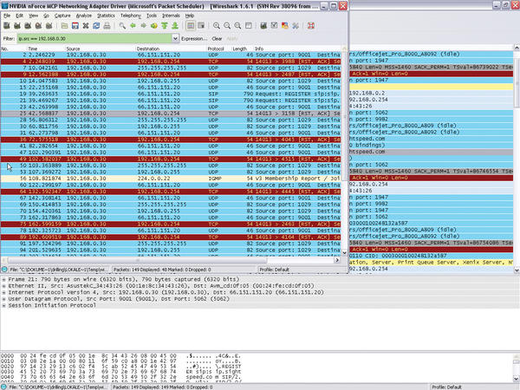Select packet 7 to 255.255.255.255
This screenshot has width=520, height=390.
click(x=171, y=68)
